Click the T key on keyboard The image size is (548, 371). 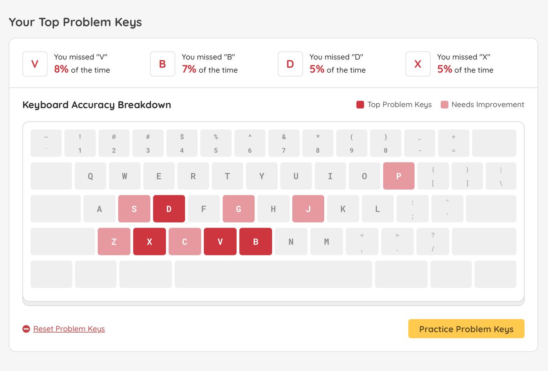coord(227,176)
